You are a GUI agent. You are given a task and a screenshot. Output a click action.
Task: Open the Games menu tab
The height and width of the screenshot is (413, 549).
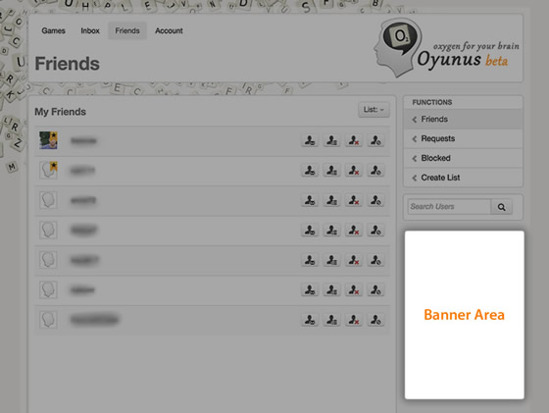pos(53,30)
